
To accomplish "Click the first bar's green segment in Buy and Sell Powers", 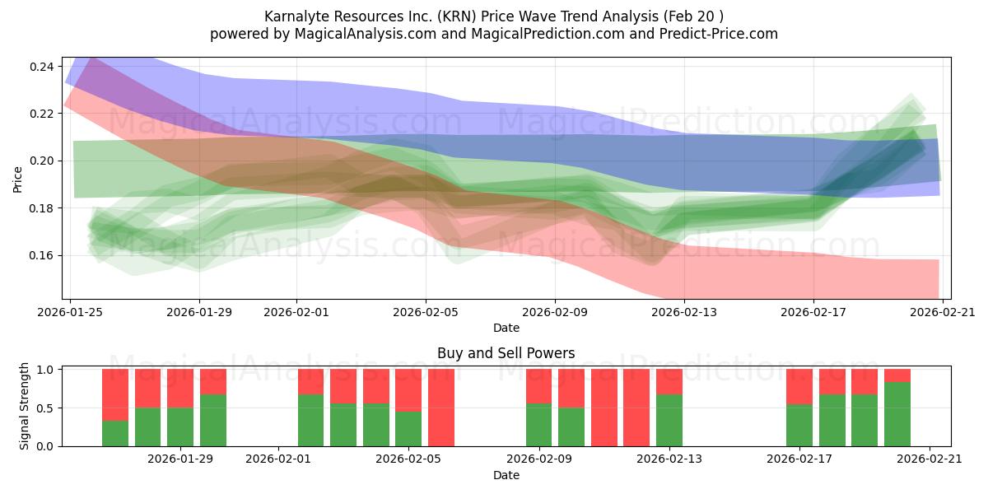I will click(x=115, y=434).
